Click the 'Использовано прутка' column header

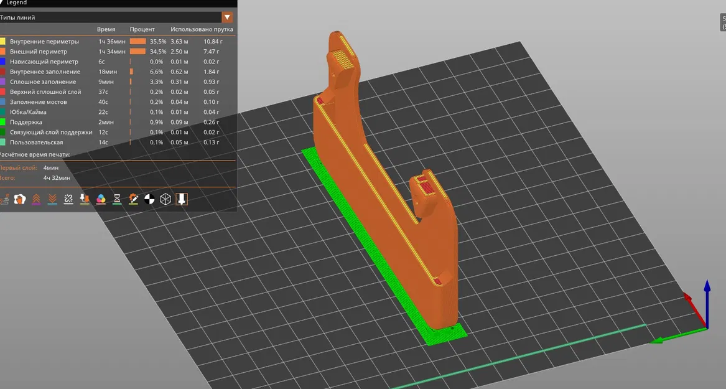(202, 29)
